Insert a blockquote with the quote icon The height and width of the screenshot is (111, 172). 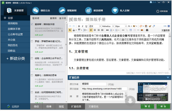107,30
